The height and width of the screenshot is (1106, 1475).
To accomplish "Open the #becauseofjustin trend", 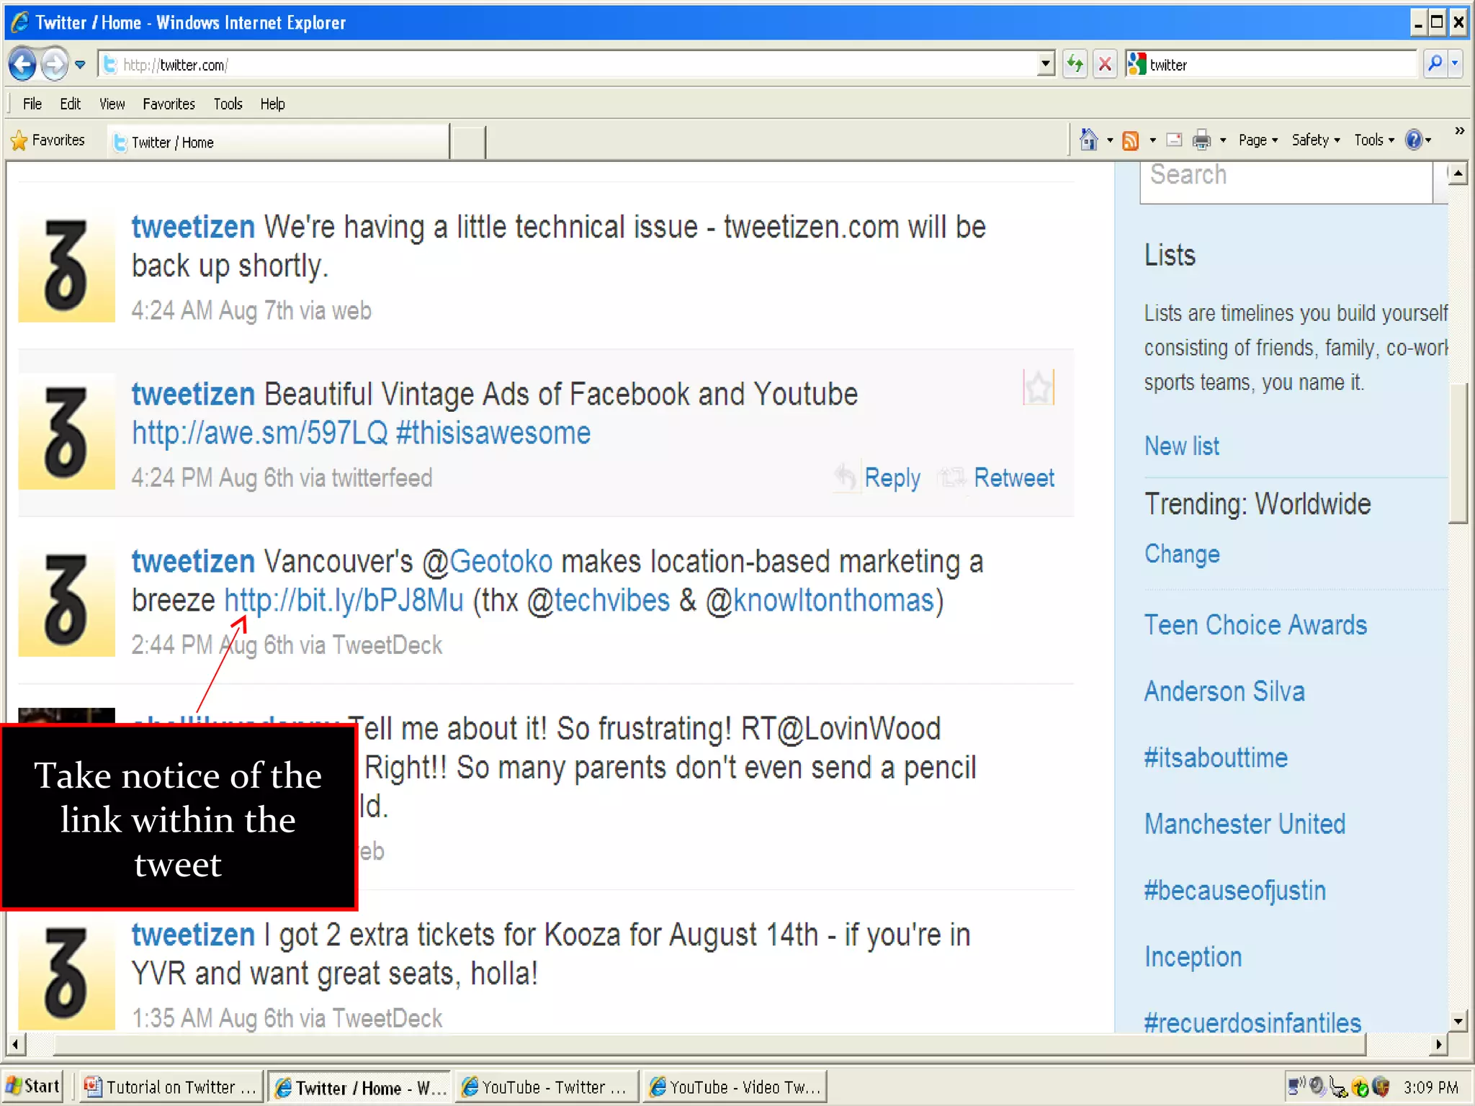I will tap(1234, 891).
